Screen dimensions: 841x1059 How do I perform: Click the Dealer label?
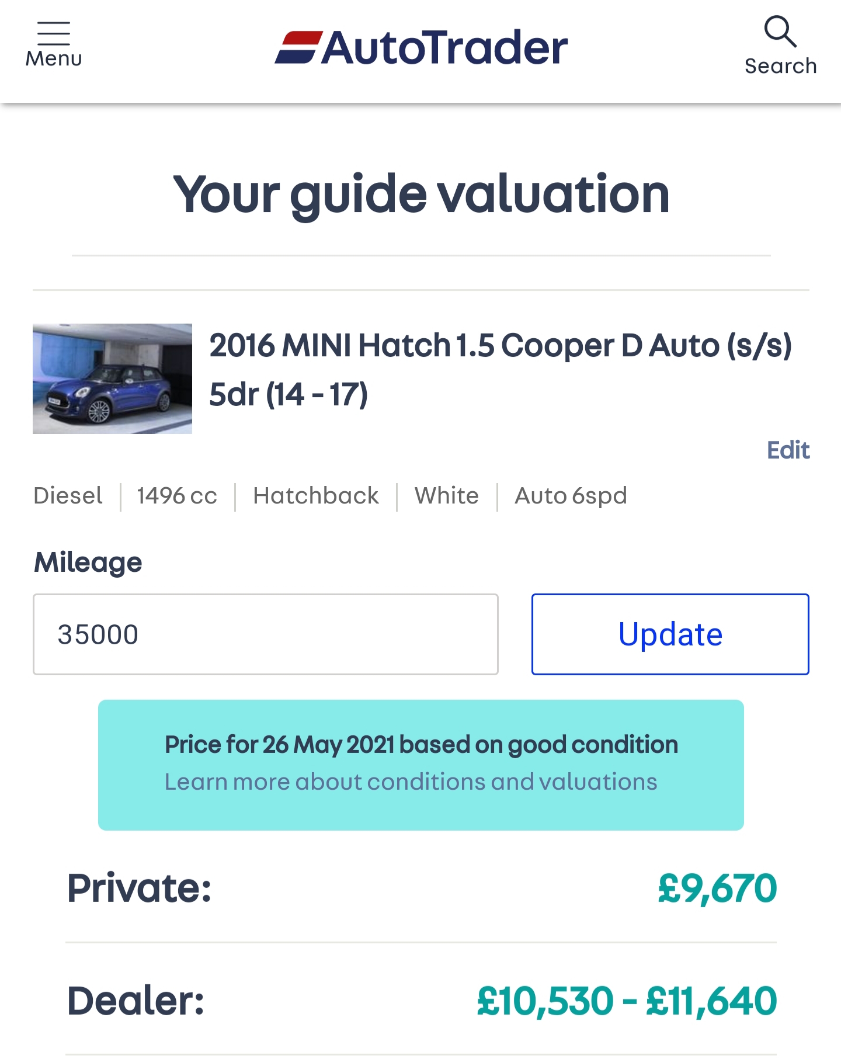point(136,1001)
